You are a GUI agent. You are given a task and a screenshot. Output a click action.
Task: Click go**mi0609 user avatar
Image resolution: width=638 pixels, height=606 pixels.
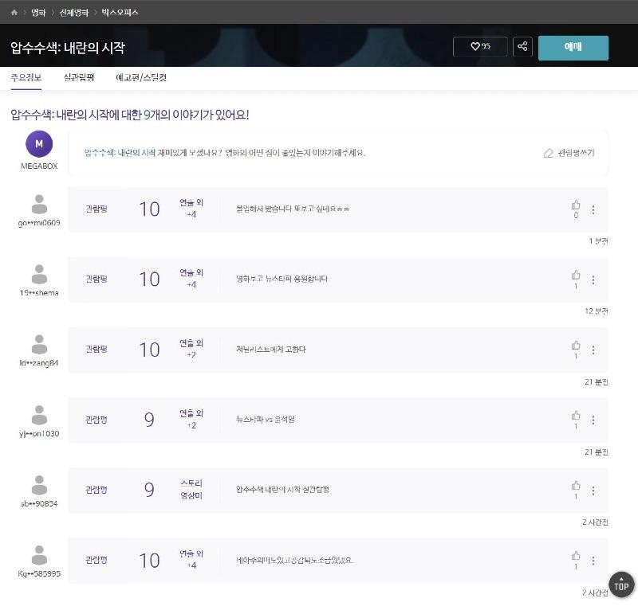click(39, 205)
